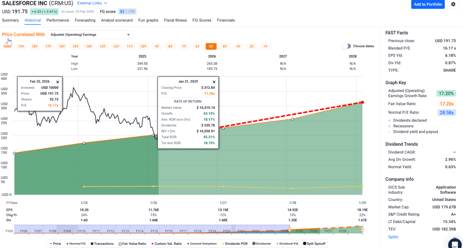The height and width of the screenshot is (248, 463).
Task: Switch to the Forecasting tab
Action: (x=85, y=20)
